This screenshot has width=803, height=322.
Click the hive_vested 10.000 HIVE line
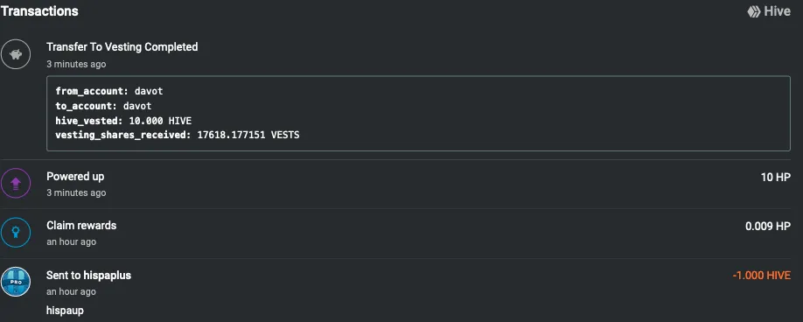pyautogui.click(x=123, y=121)
